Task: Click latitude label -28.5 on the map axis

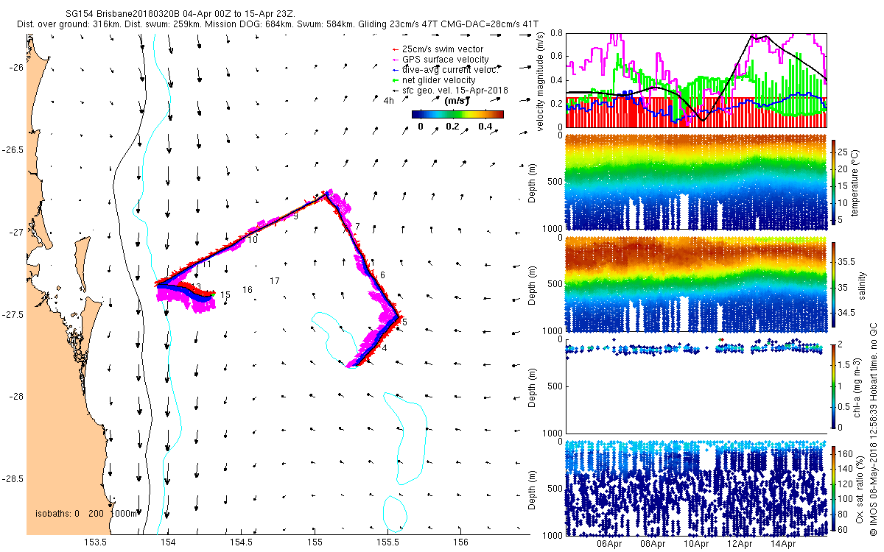Action: pos(13,479)
